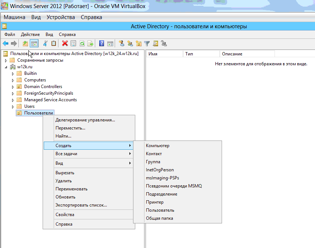Create new Компьютер from submenu
This screenshot has height=248, width=315.
[x=178, y=146]
